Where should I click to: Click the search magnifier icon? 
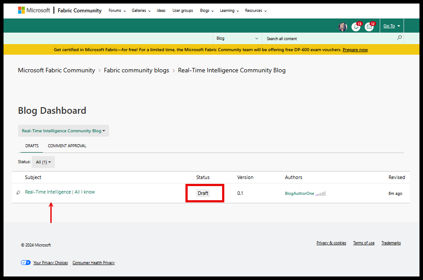tap(399, 38)
